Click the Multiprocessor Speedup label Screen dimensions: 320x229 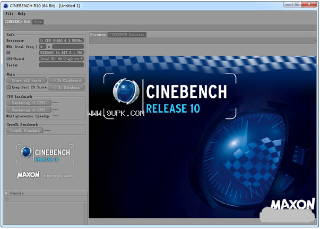[28, 116]
